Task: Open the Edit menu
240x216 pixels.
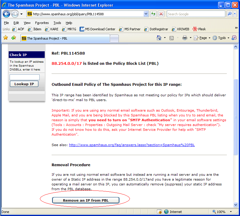Action: [x=16, y=23]
